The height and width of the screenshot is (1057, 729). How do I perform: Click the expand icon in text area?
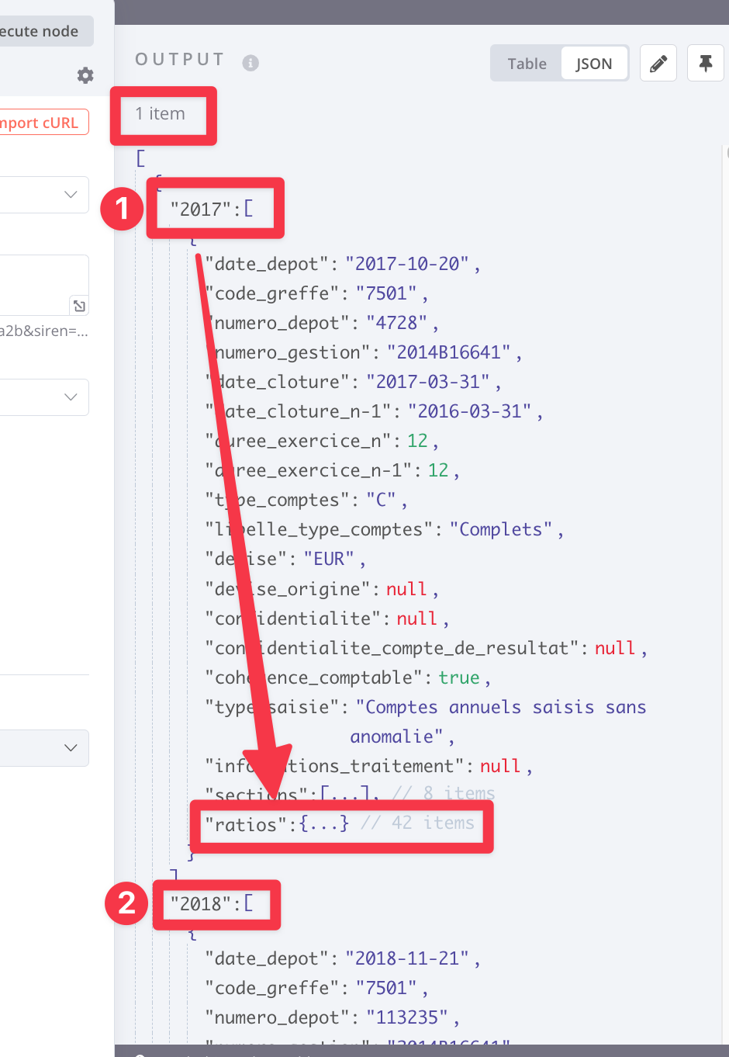point(79,306)
